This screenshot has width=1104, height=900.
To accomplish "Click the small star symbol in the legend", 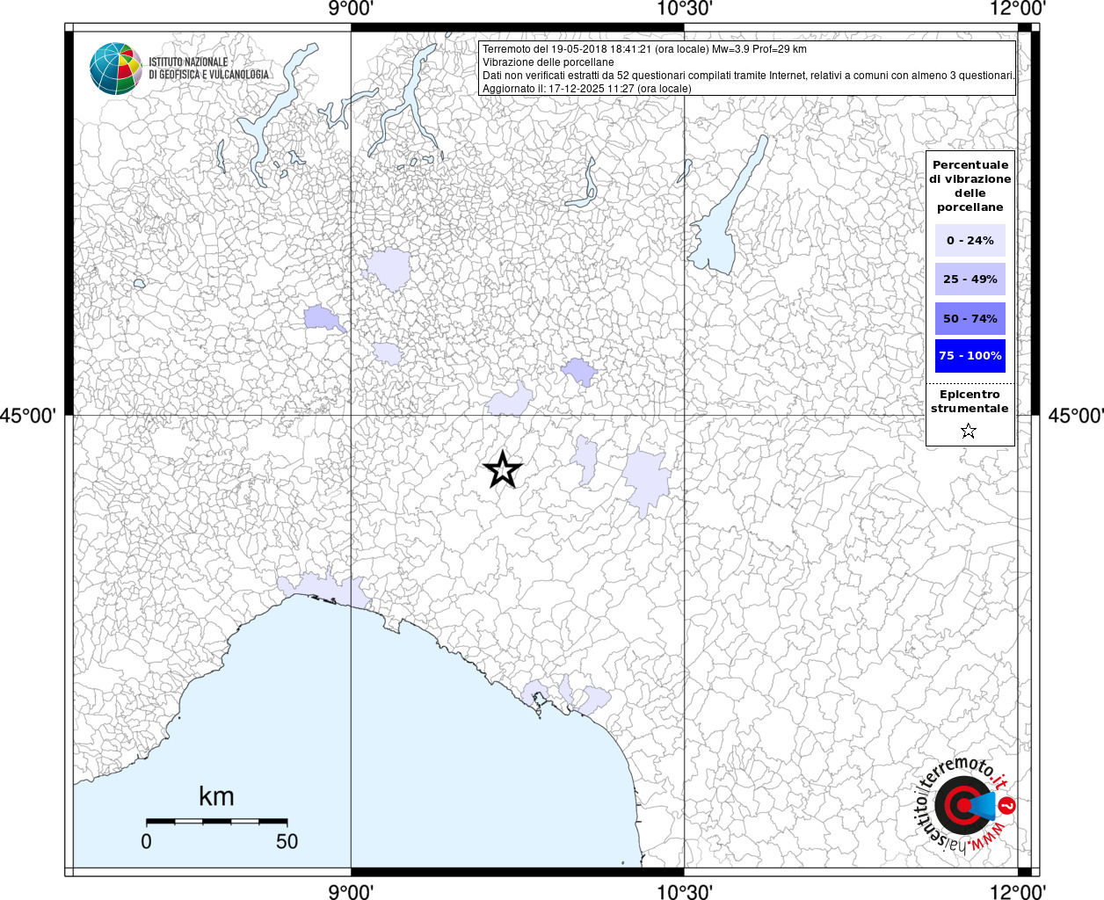I will pyautogui.click(x=969, y=431).
